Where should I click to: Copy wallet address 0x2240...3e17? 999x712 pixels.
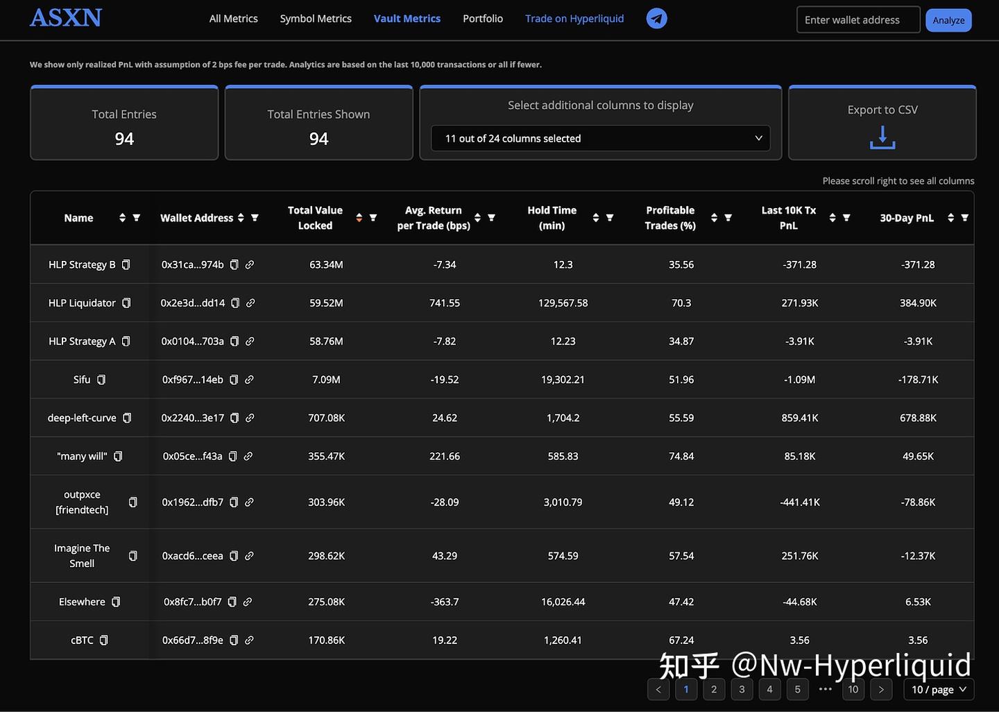pyautogui.click(x=234, y=418)
